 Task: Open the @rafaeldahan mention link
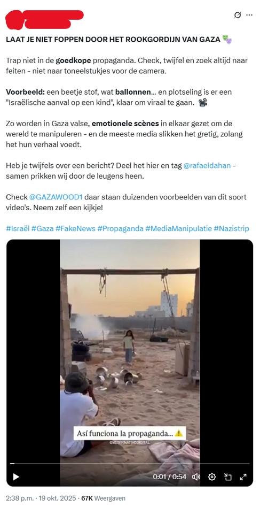[207, 166]
